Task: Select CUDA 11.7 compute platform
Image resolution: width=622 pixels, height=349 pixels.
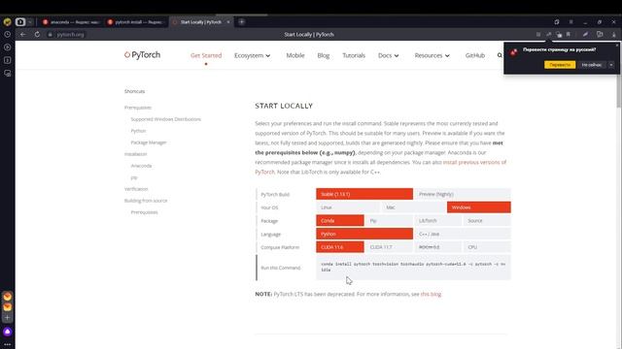Action: tap(389, 247)
